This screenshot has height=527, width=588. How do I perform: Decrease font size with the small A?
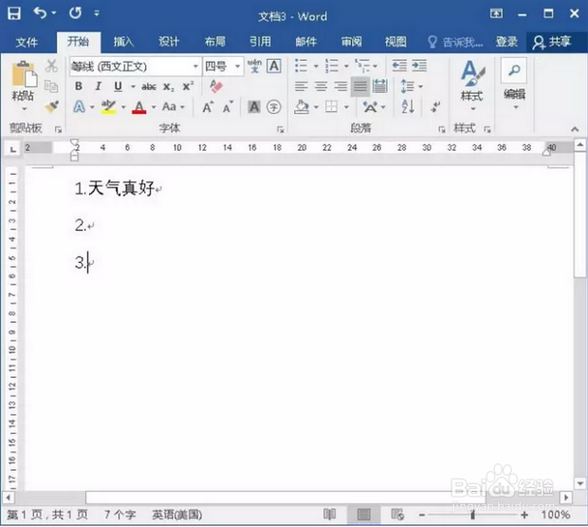pos(228,107)
